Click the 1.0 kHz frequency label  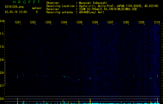(2, 47)
